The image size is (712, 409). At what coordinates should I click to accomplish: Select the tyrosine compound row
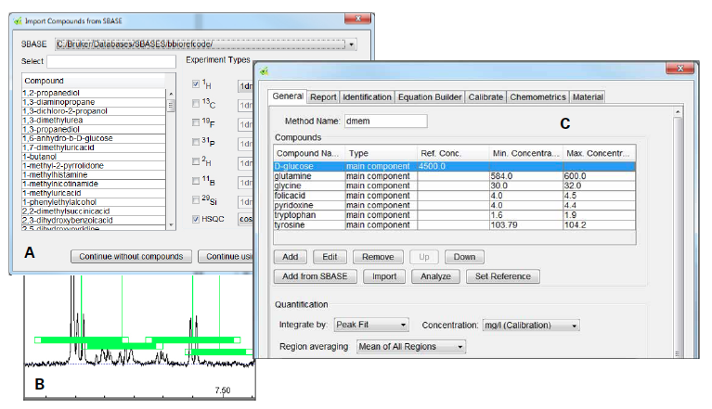tap(454, 225)
